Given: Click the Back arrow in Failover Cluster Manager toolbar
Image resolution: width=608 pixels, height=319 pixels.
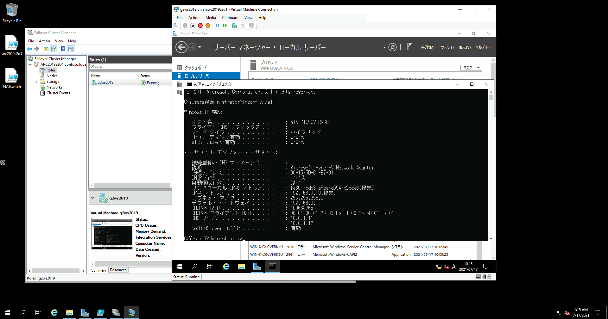Looking at the screenshot, I should (x=29, y=49).
